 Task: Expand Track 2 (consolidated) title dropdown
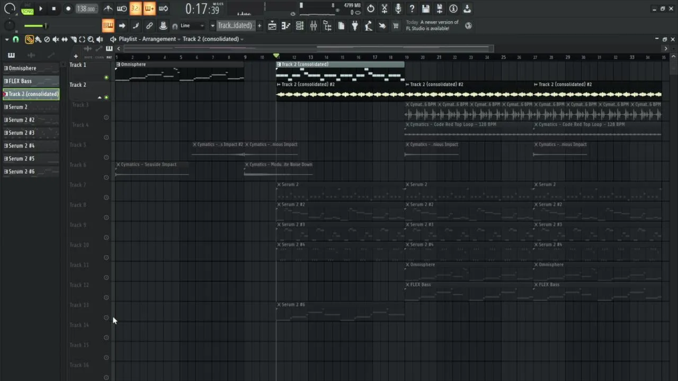click(242, 39)
